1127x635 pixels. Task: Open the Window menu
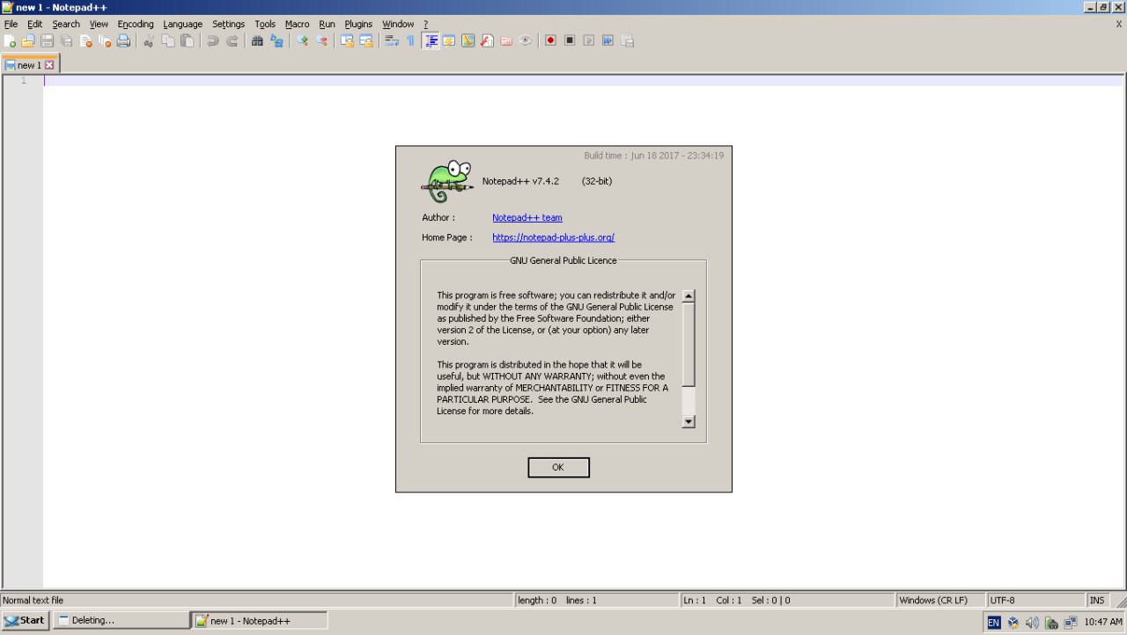tap(398, 24)
